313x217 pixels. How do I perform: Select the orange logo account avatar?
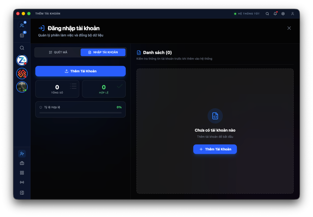(x=22, y=74)
